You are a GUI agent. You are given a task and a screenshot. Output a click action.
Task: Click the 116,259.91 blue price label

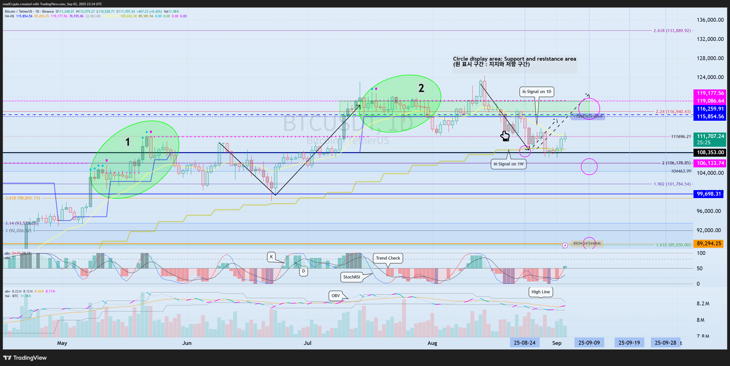pos(710,109)
